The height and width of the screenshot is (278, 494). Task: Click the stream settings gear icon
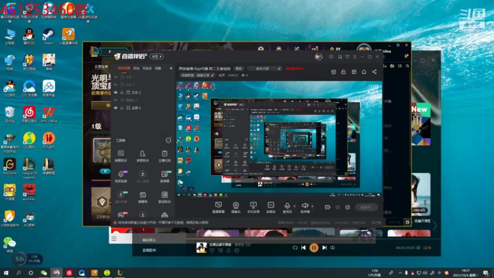coord(348,207)
